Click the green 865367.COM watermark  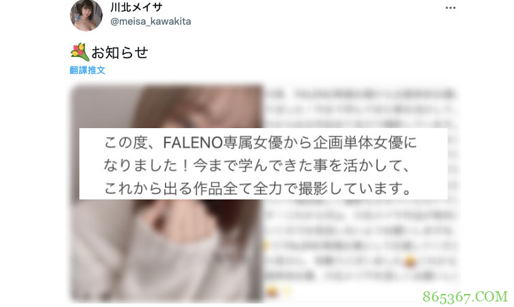[465, 297]
